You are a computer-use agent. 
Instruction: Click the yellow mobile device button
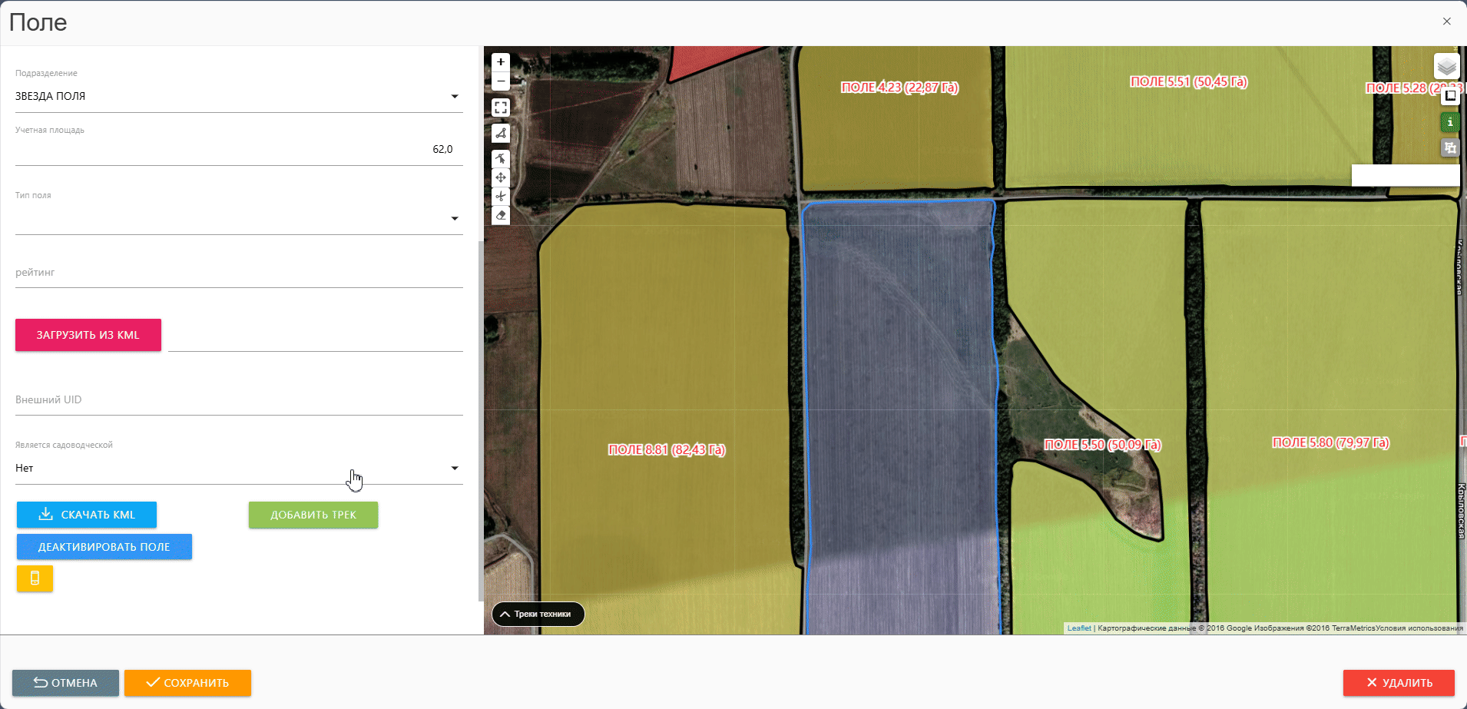(x=35, y=578)
